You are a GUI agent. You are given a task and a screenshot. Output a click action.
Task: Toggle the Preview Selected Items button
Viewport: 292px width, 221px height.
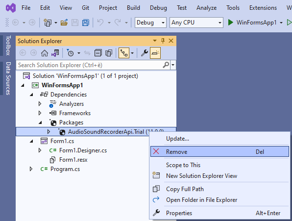click(155, 53)
